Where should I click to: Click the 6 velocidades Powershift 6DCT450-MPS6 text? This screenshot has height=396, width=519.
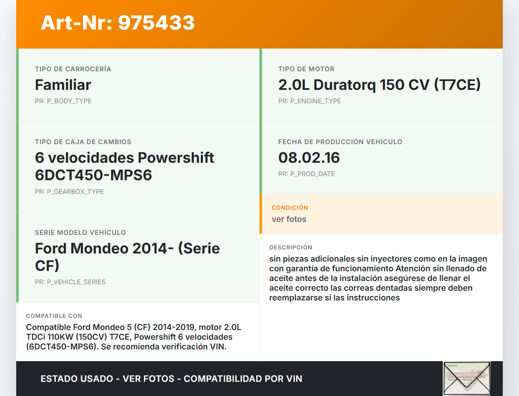(x=124, y=166)
